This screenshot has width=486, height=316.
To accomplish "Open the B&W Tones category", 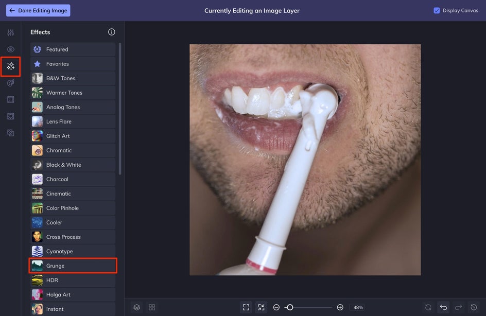I will pyautogui.click(x=73, y=78).
